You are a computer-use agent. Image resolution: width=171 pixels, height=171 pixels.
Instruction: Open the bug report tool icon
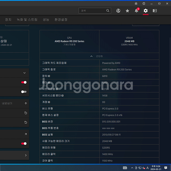coord(136,3)
